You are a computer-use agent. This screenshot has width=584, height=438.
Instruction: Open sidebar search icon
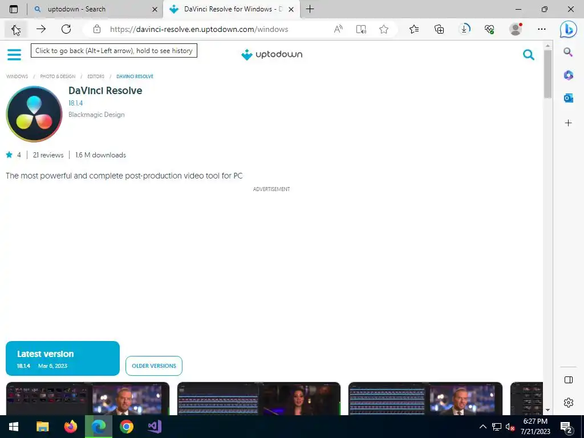[568, 52]
